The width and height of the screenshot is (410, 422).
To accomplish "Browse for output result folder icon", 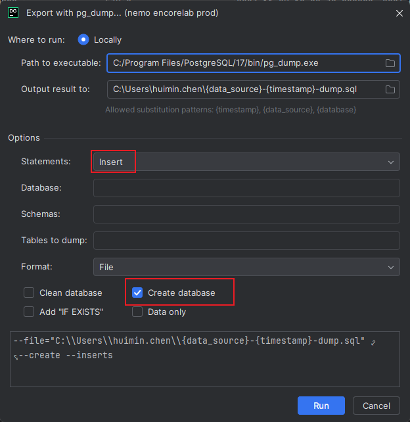I will [x=390, y=89].
